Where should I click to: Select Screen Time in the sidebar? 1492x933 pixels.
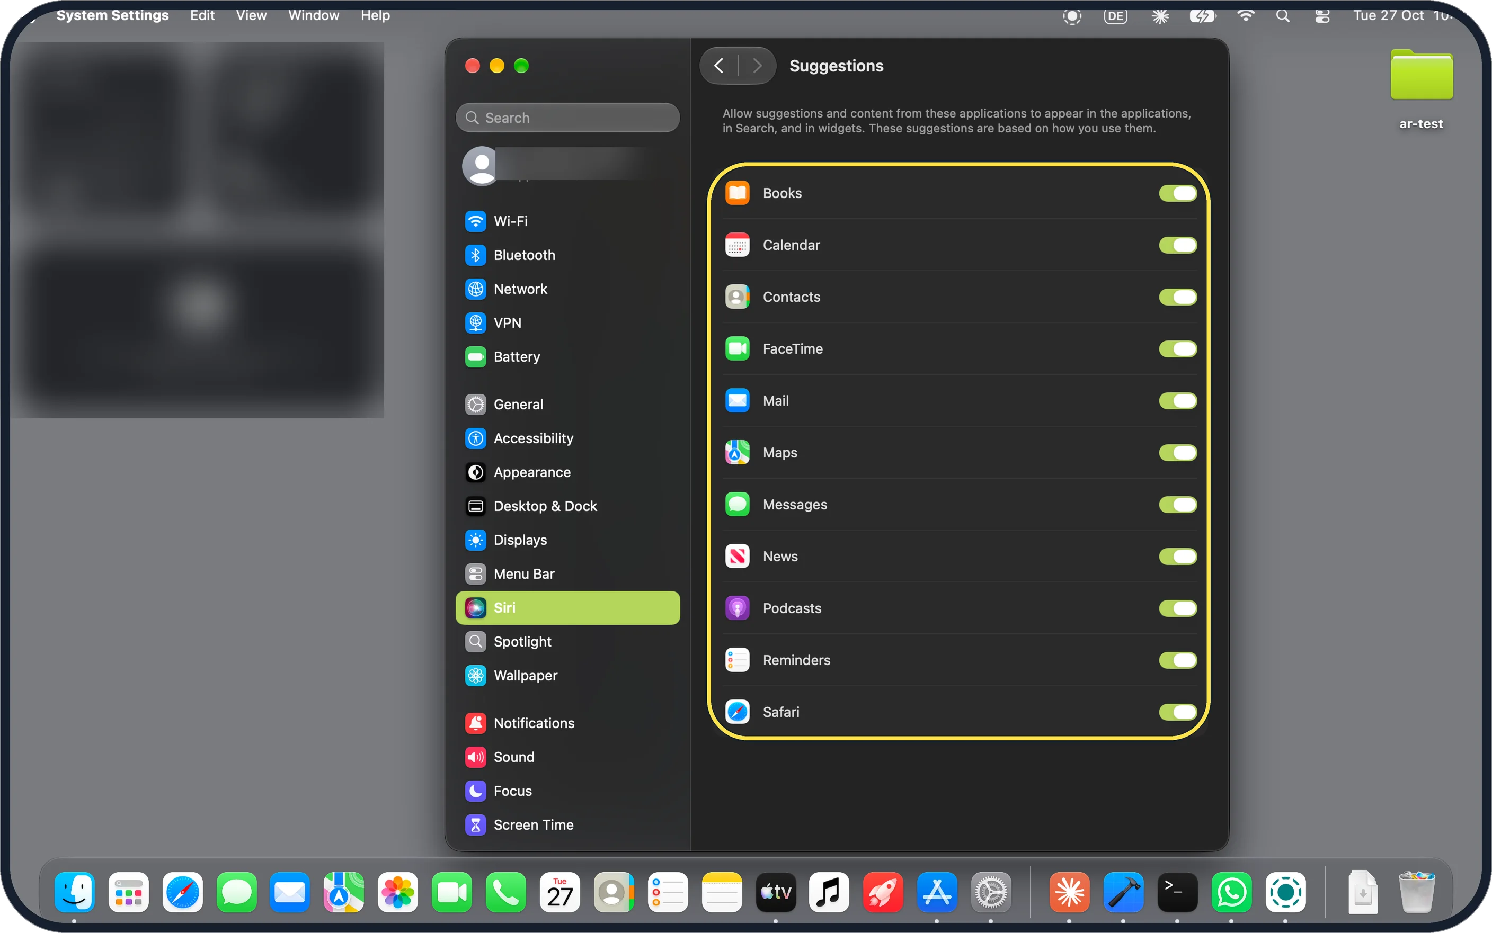[x=567, y=825]
